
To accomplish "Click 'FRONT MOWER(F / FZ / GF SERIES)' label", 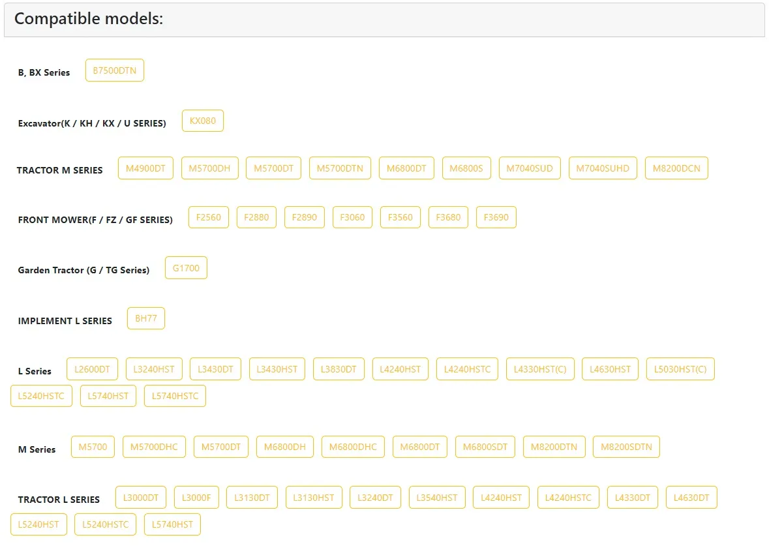I will coord(96,220).
